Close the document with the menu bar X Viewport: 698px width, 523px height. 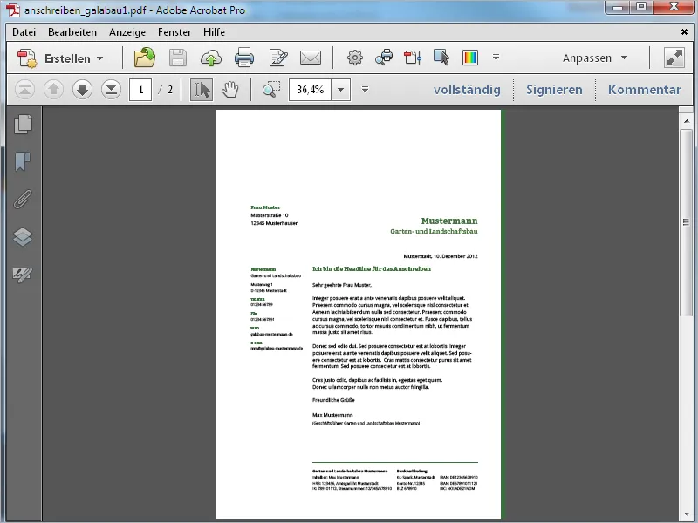pyautogui.click(x=684, y=31)
